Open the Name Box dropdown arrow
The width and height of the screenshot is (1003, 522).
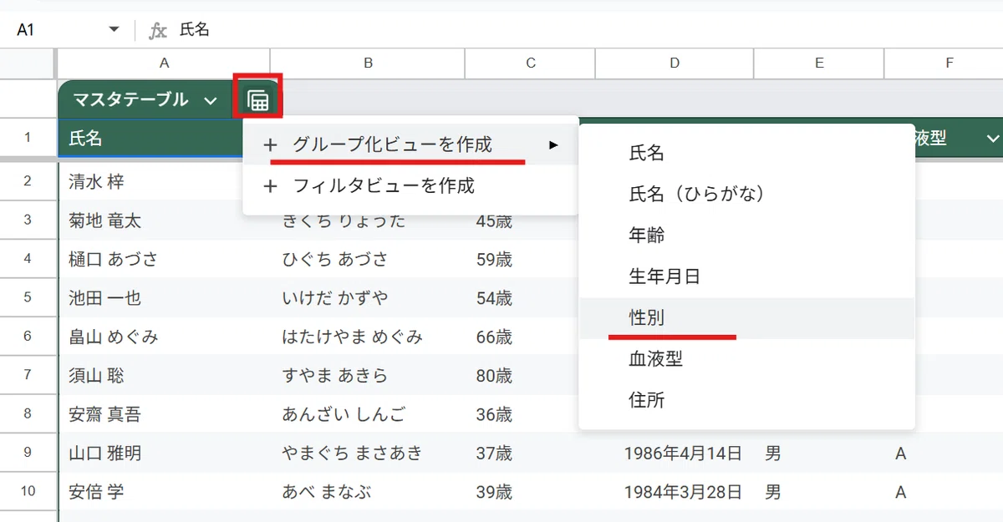click(x=115, y=30)
